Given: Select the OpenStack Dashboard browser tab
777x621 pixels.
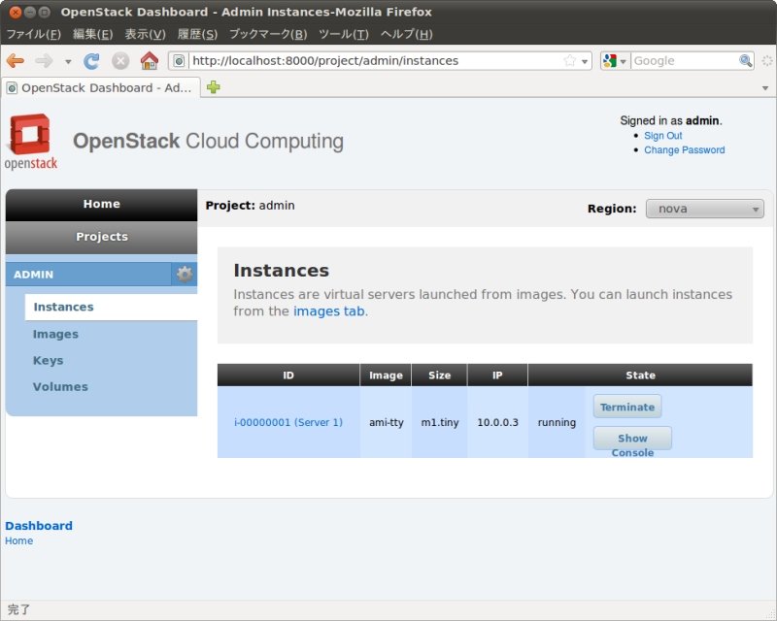Looking at the screenshot, I should click(x=101, y=87).
